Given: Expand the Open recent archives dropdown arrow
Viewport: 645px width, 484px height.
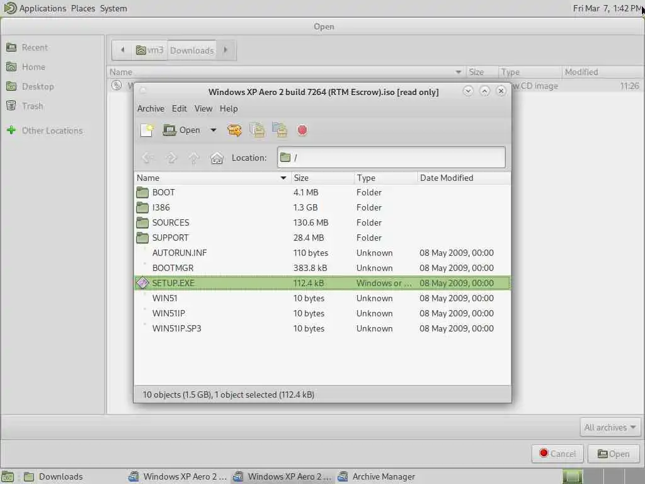Looking at the screenshot, I should coord(214,130).
